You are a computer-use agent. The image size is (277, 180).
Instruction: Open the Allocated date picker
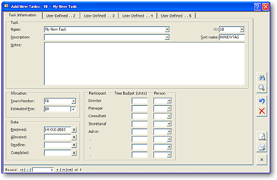click(x=74, y=137)
